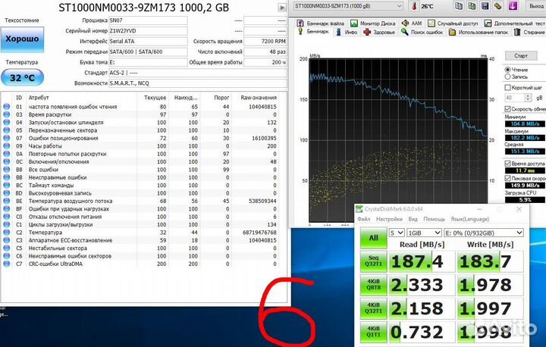Click the Выход button in HD Tune
Viewport: 546px width, 347px height.
[535, 6]
